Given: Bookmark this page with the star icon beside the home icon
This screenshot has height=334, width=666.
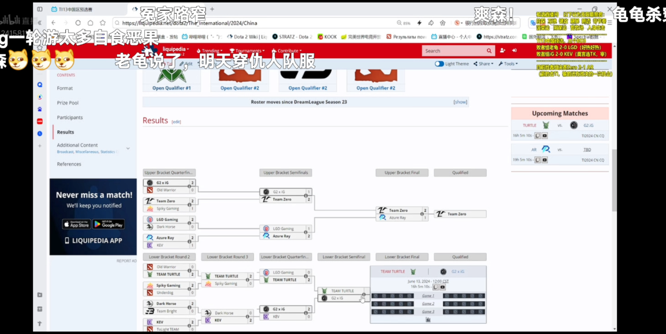Looking at the screenshot, I should coord(103,23).
